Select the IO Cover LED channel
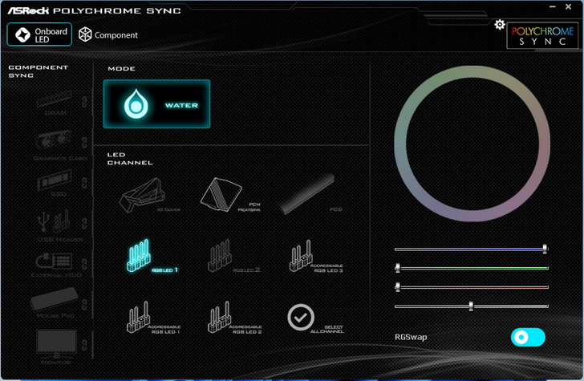This screenshot has height=381, width=584. (149, 196)
